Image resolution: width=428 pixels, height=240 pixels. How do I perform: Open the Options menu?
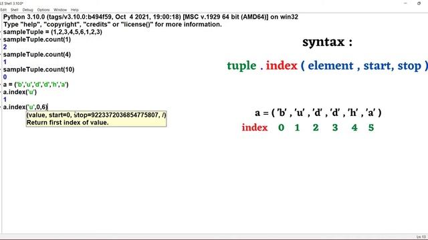43,10
